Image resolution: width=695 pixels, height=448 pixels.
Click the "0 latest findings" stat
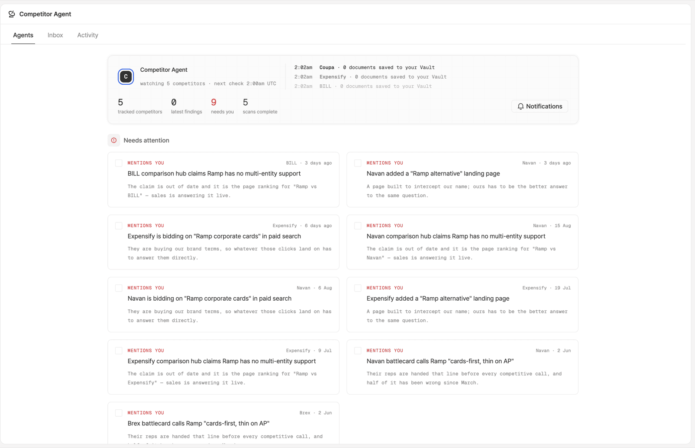186,106
